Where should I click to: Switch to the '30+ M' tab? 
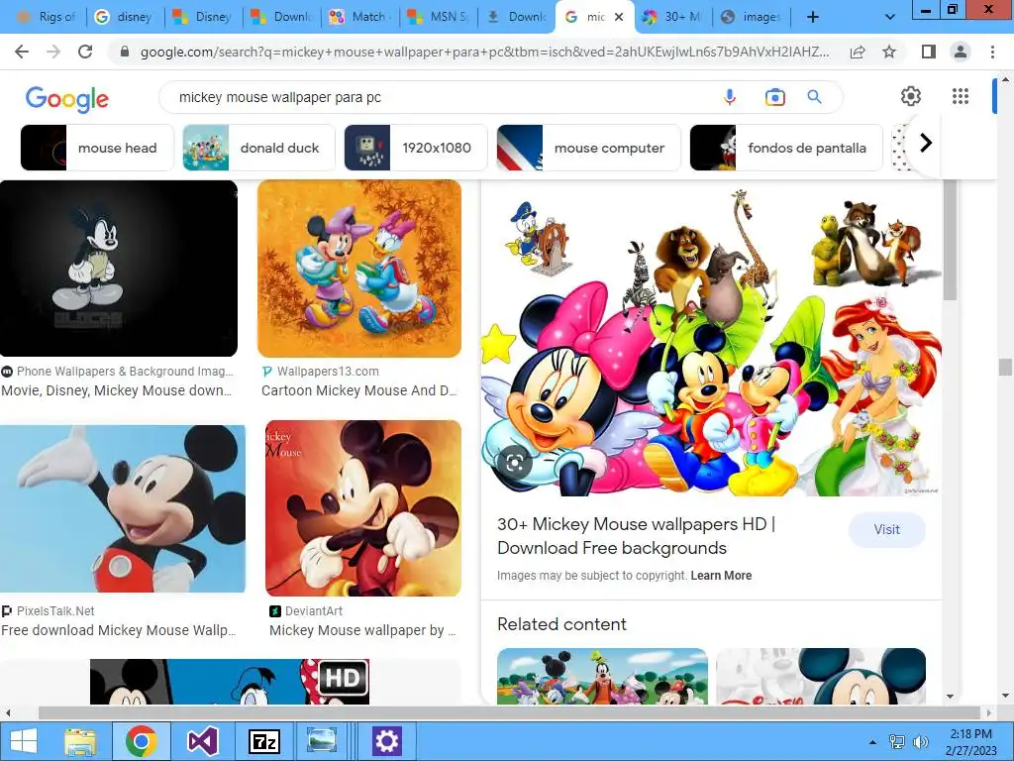tap(672, 17)
